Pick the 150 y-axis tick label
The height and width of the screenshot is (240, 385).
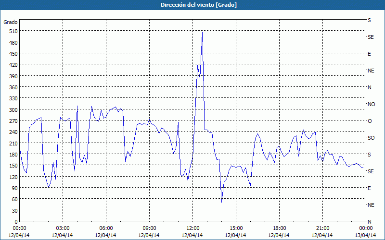[x=13, y=166]
